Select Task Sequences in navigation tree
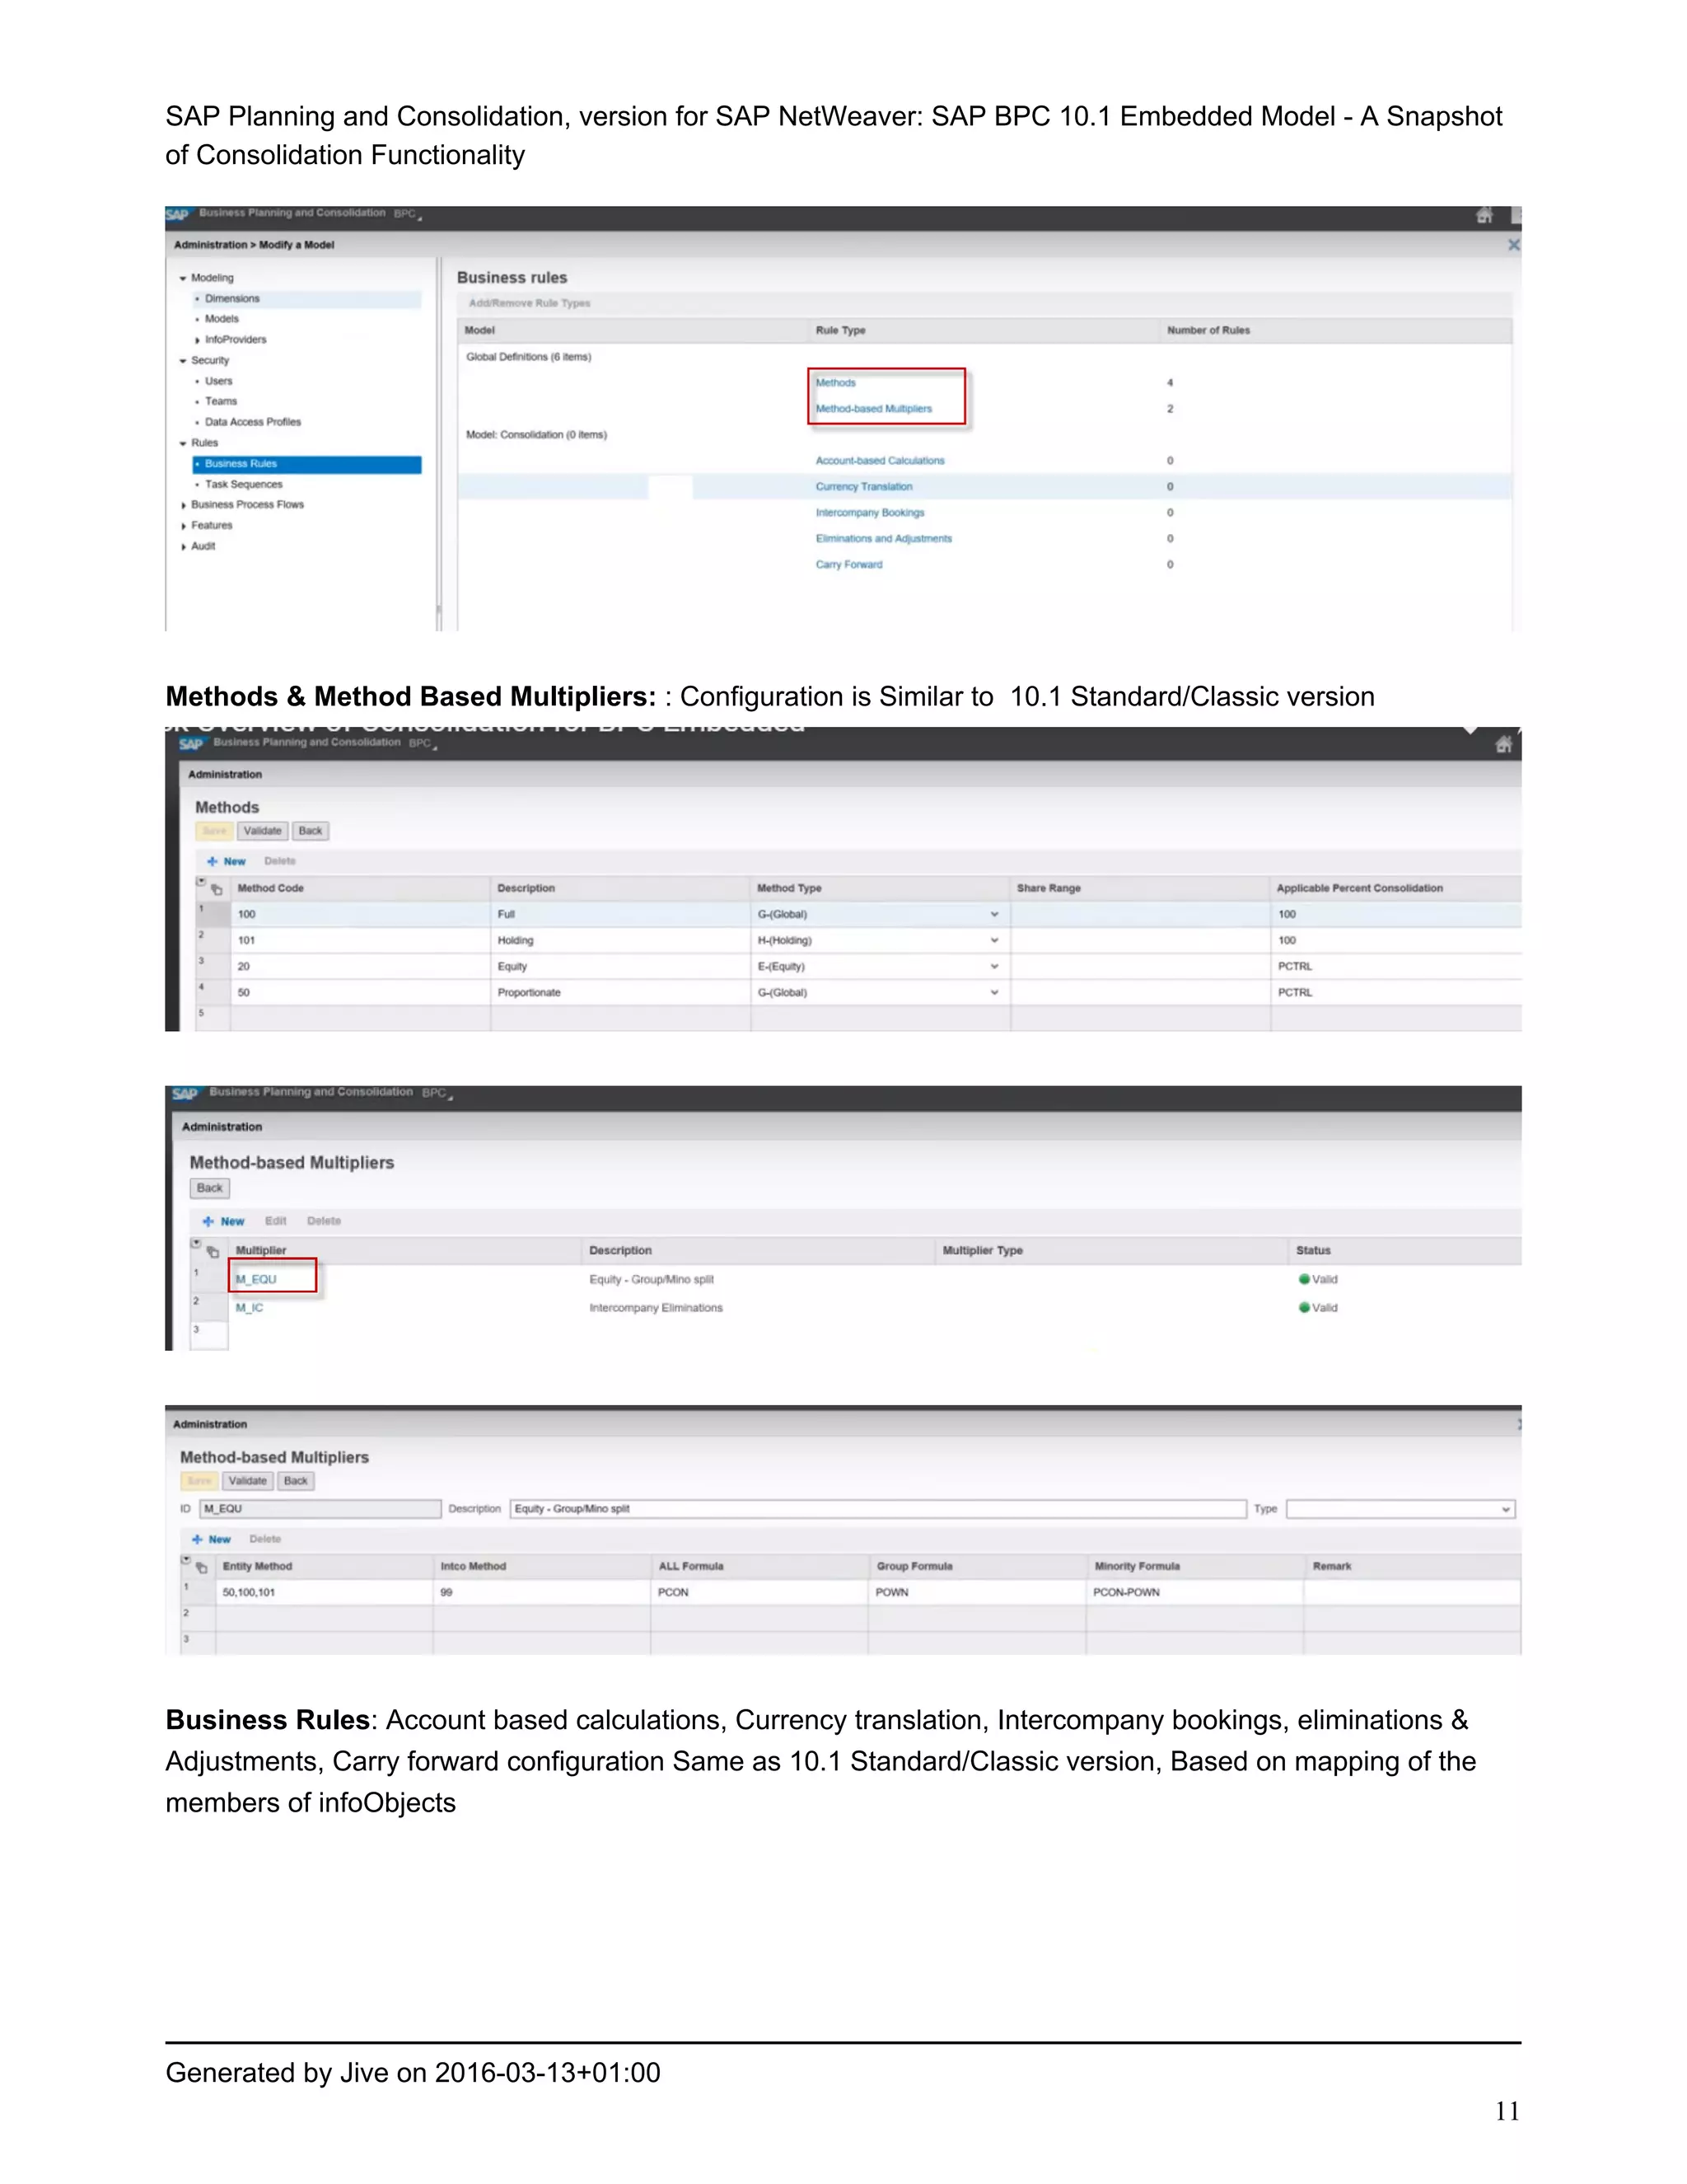This screenshot has width=1687, height=2184. tap(243, 484)
